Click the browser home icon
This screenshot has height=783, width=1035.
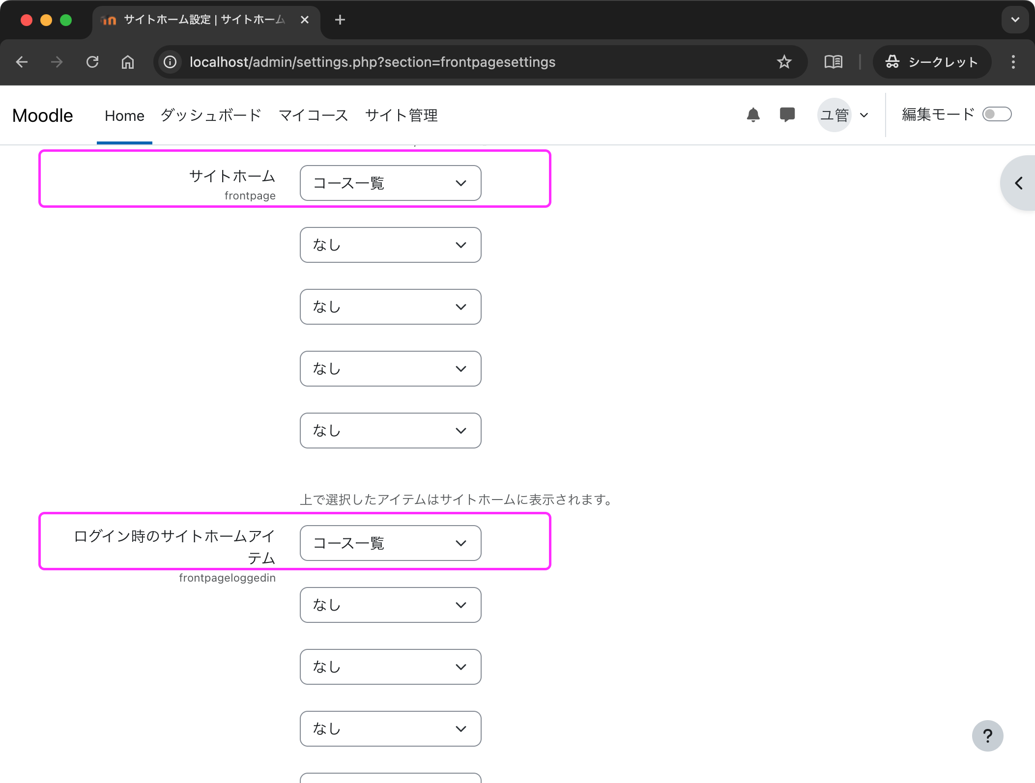[128, 62]
